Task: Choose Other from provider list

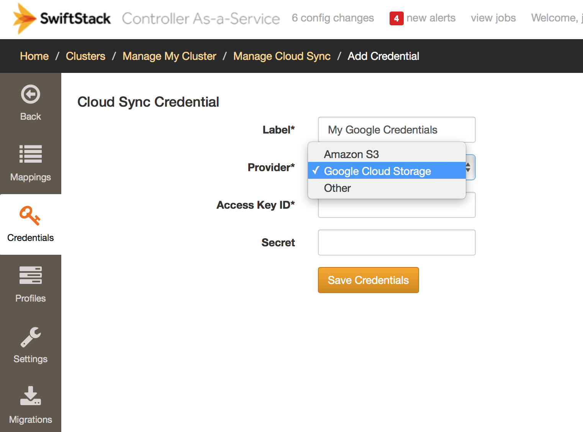Action: pos(387,188)
